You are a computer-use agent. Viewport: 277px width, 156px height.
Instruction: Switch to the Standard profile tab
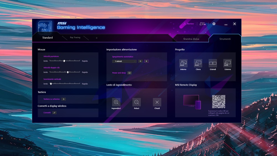point(47,38)
